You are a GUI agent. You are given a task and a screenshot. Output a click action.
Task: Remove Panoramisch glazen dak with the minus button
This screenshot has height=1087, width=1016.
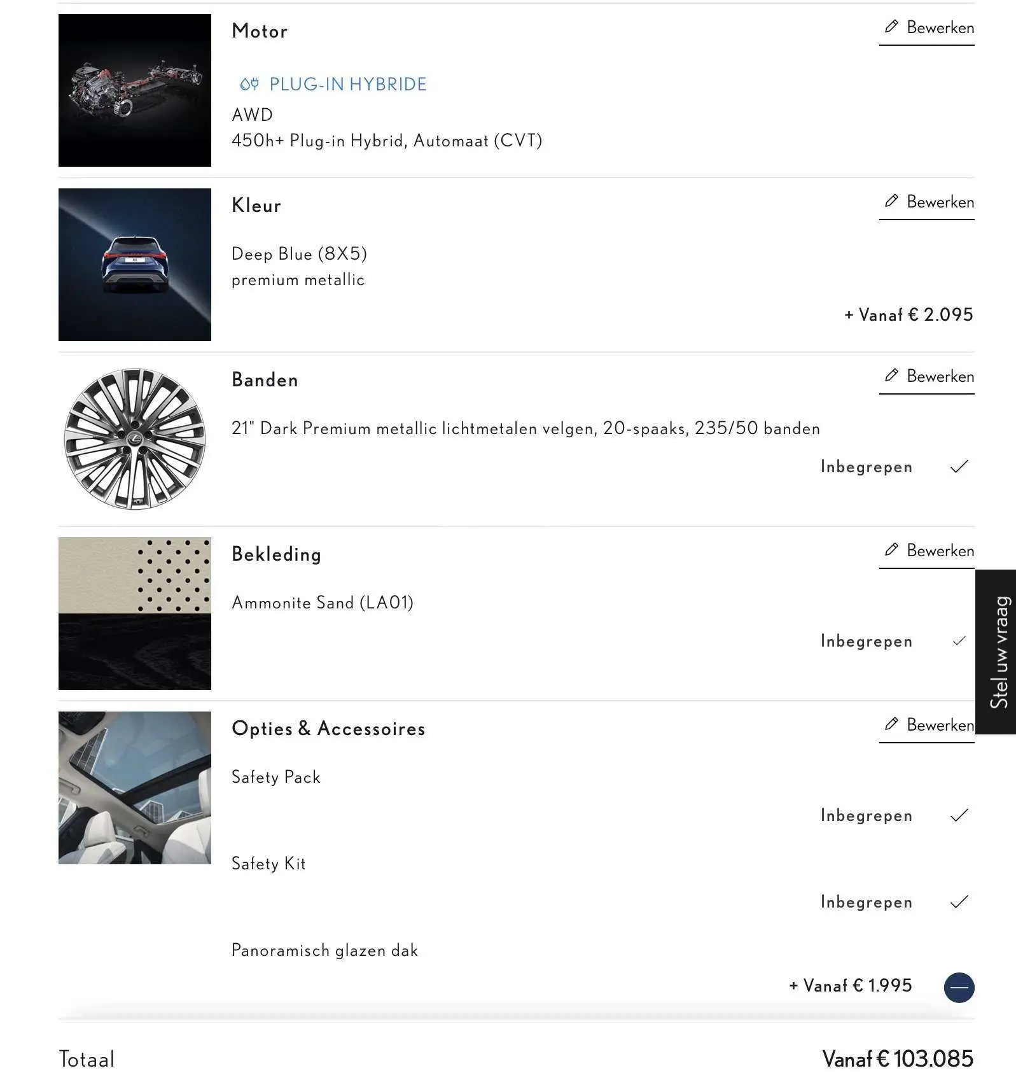959,987
